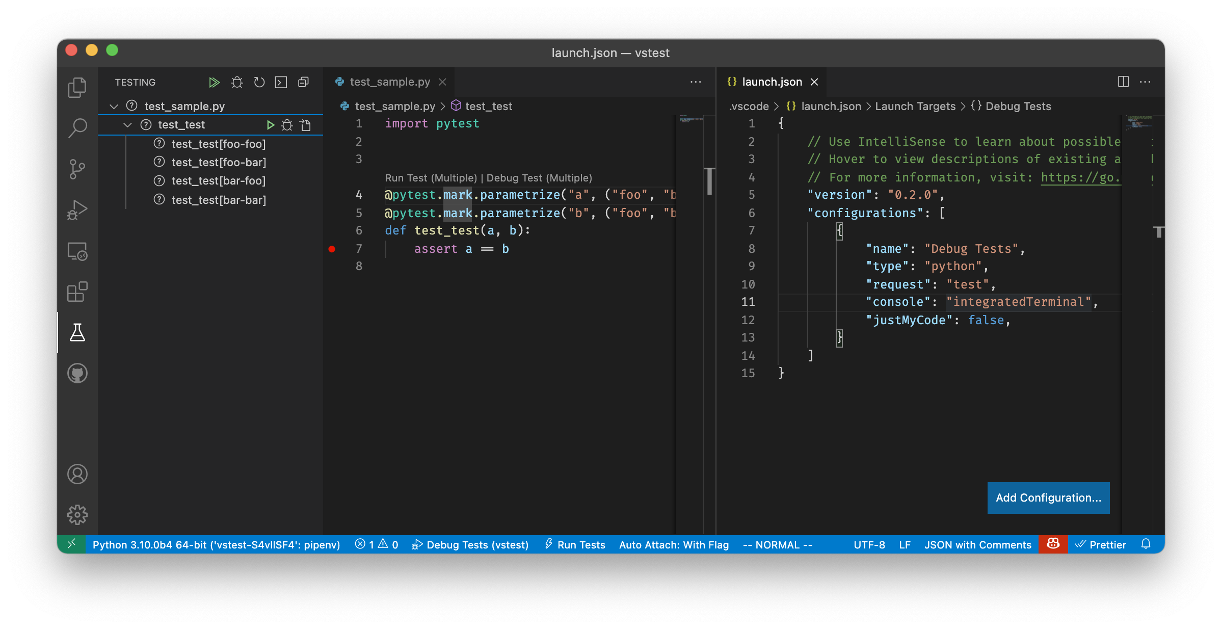The height and width of the screenshot is (629, 1222).
Task: Click the Add Configuration button
Action: tap(1048, 498)
